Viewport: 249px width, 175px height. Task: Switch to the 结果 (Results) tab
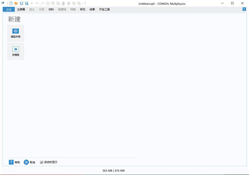coord(92,9)
